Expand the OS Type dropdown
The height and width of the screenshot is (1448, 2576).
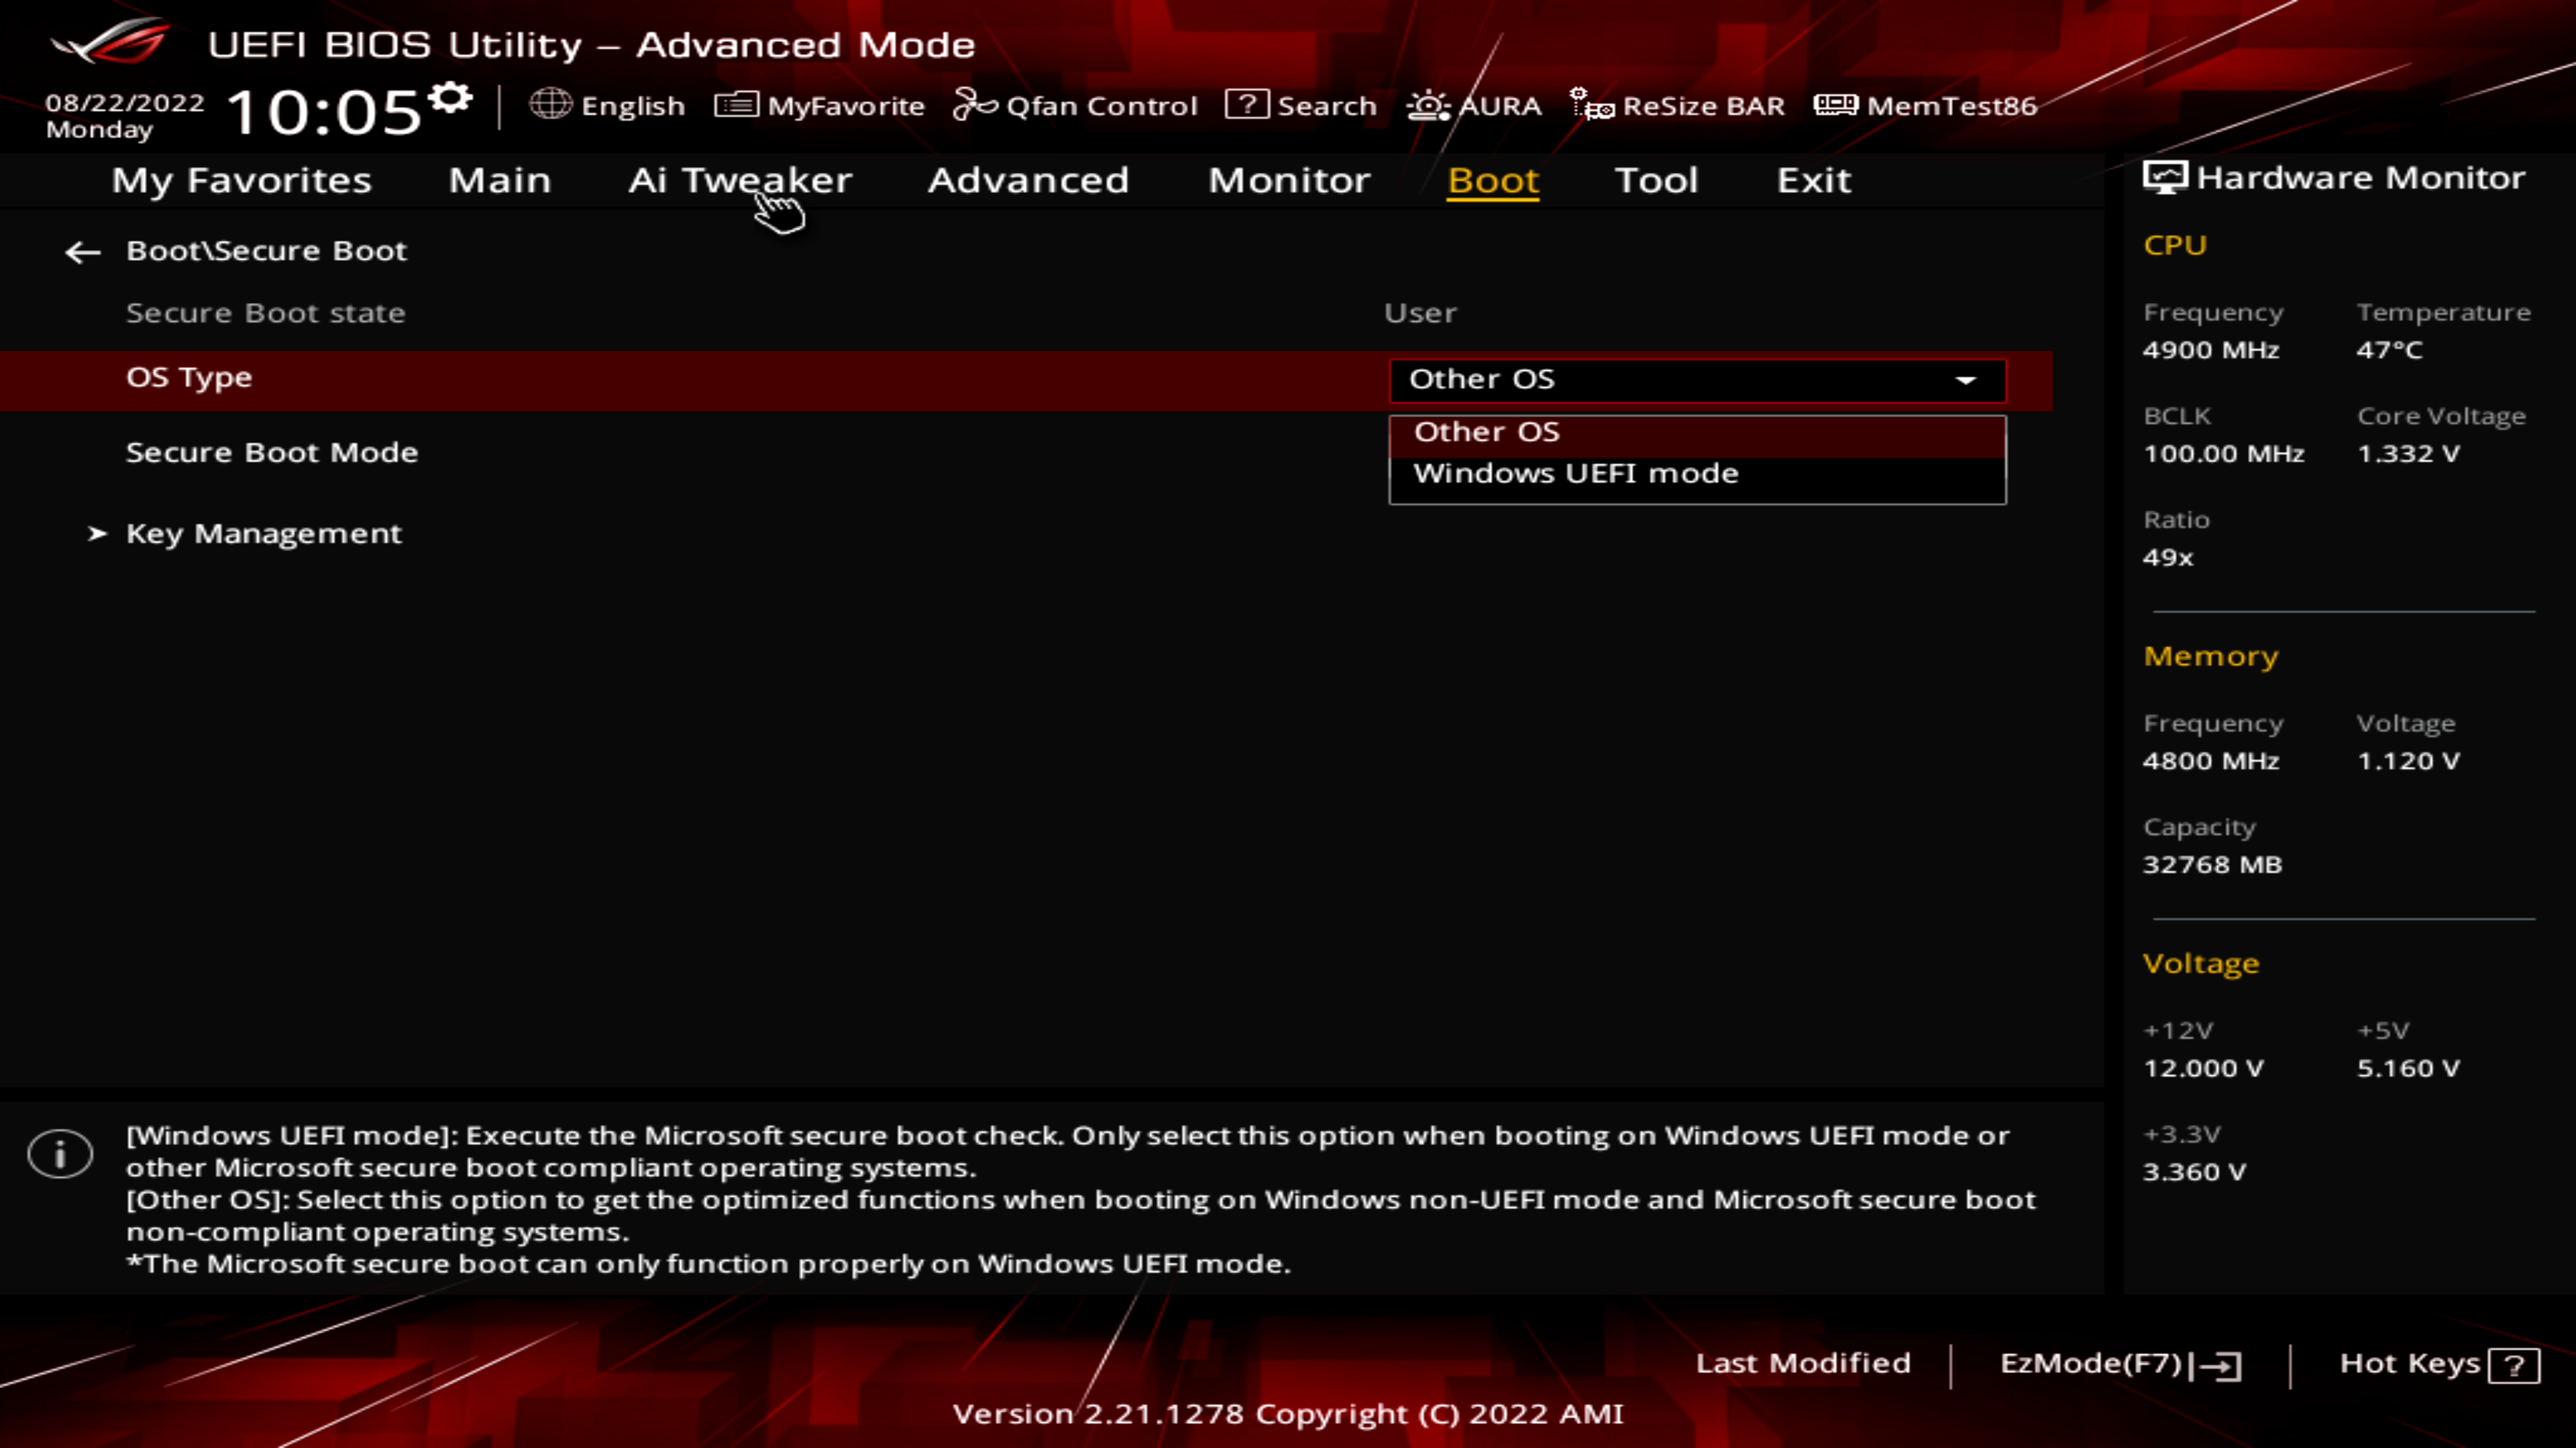click(x=1969, y=378)
